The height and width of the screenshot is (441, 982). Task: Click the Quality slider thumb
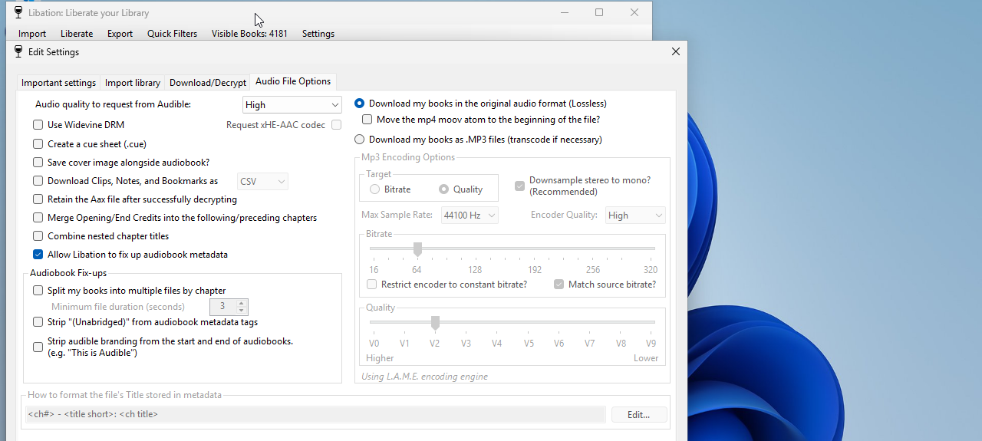435,322
